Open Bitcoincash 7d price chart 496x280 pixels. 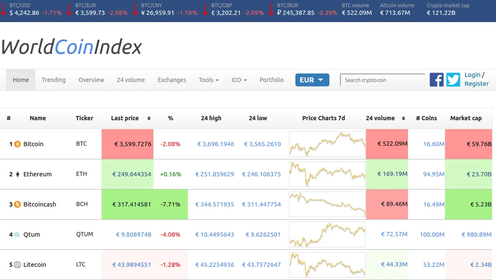pyautogui.click(x=327, y=204)
